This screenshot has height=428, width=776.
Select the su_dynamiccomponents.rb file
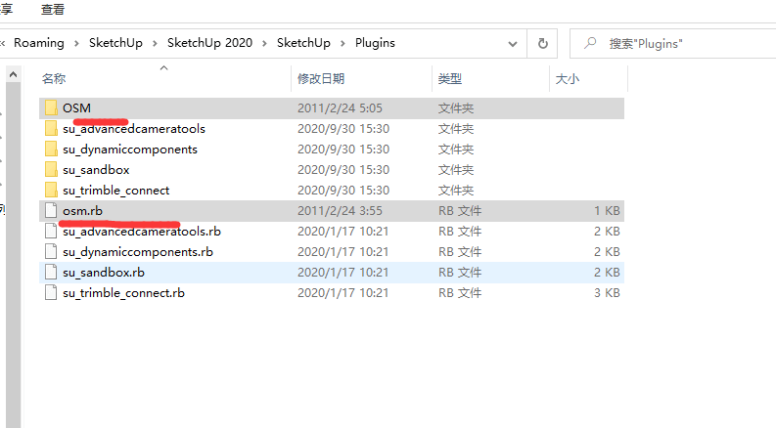pos(137,251)
